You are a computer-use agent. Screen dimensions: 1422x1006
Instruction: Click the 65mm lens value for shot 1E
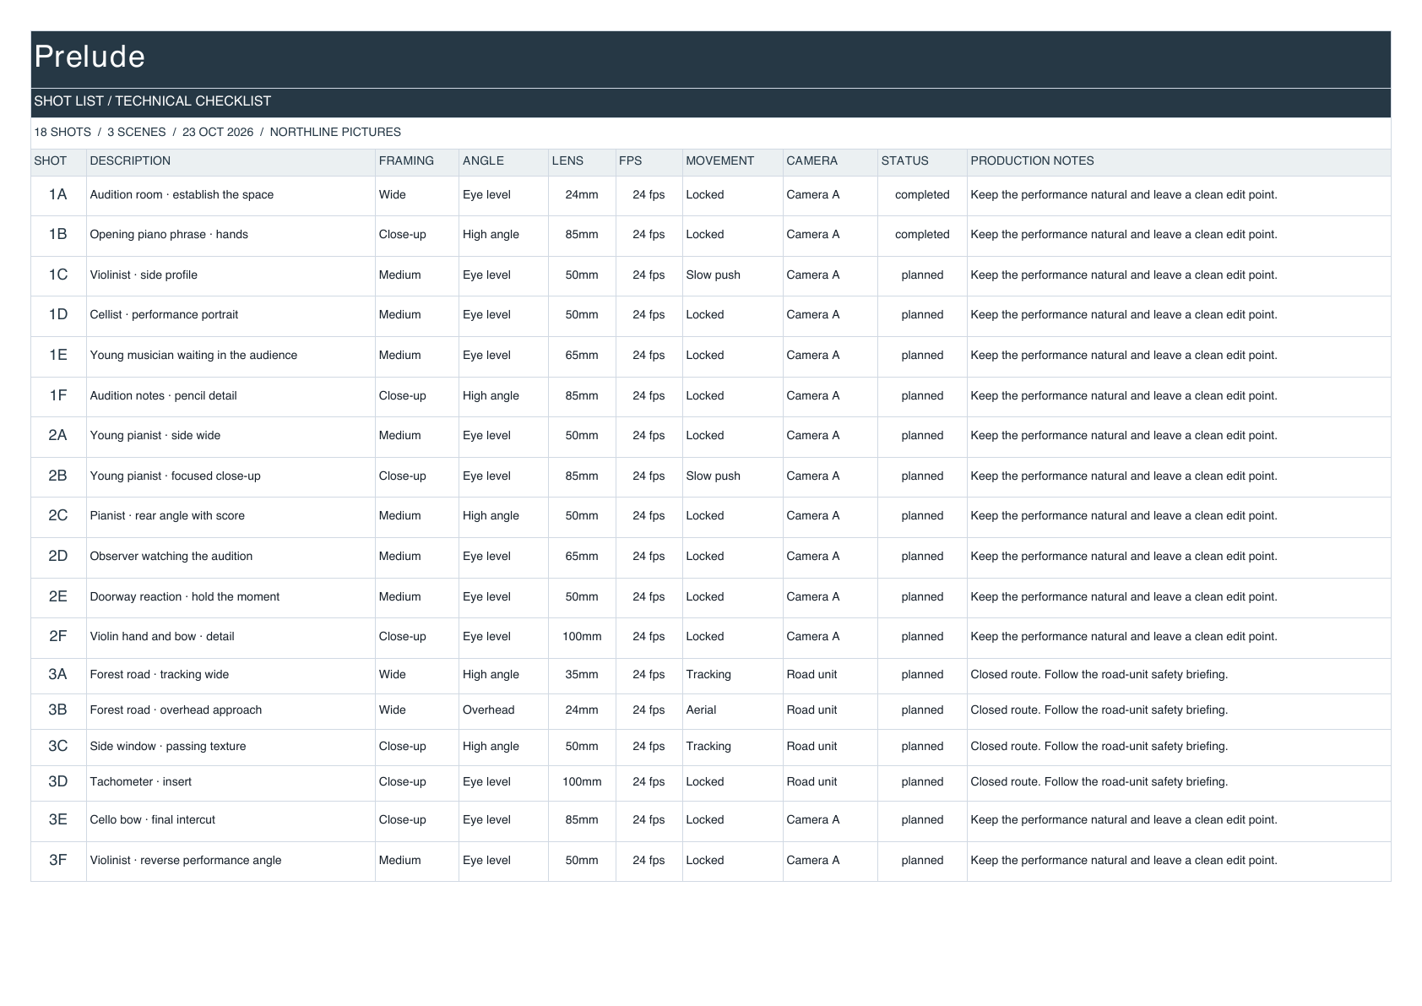coord(582,356)
